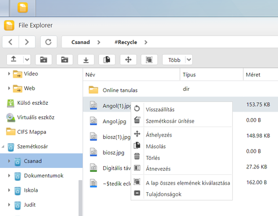Refresh the folder listing
278x216 pixels.
tap(49, 42)
